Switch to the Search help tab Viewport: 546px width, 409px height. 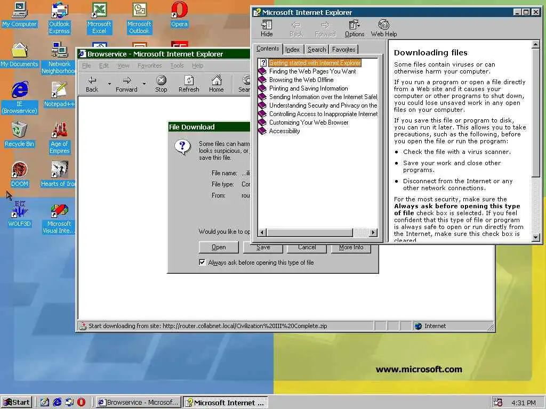[317, 50]
